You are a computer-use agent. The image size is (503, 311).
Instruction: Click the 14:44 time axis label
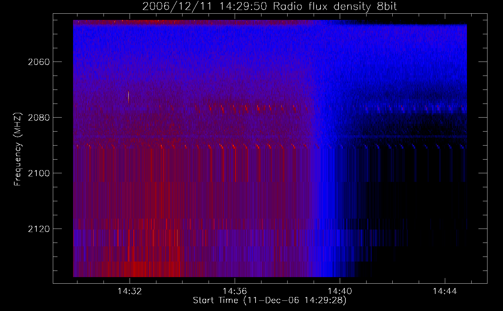445,291
